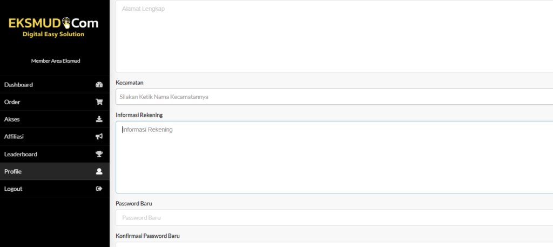Click the Leaderboard trophy icon
Image resolution: width=553 pixels, height=247 pixels.
pos(99,154)
